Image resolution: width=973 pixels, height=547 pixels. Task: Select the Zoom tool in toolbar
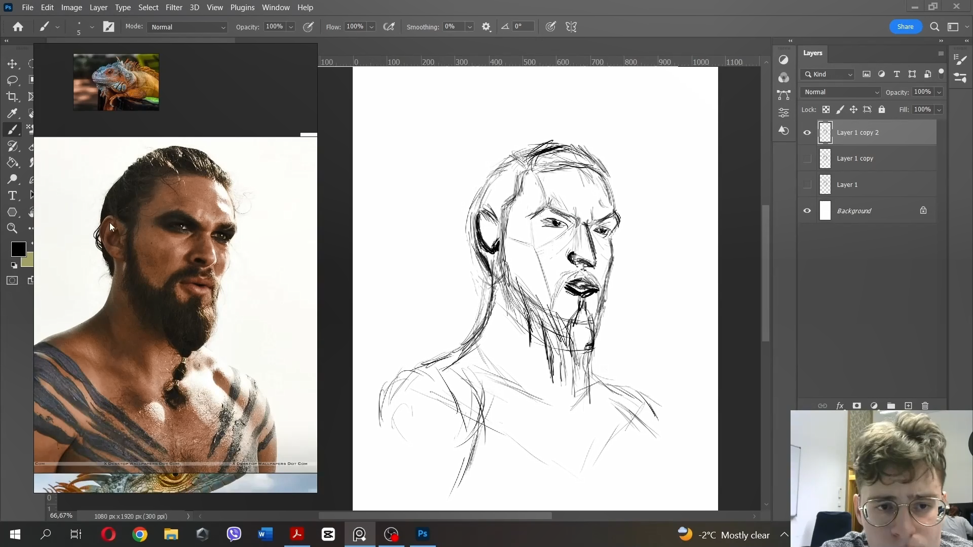point(12,228)
